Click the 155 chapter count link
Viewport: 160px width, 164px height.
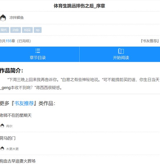coord(8,41)
